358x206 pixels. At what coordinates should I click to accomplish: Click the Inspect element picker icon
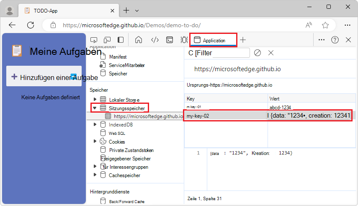[x=94, y=40]
